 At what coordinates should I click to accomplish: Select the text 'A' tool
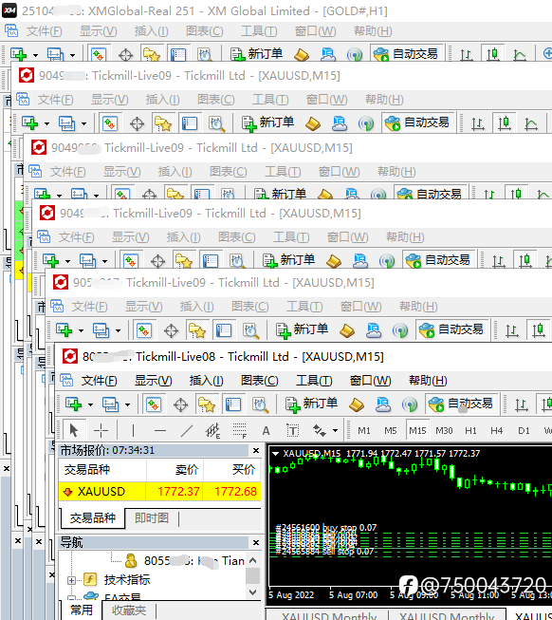[267, 431]
